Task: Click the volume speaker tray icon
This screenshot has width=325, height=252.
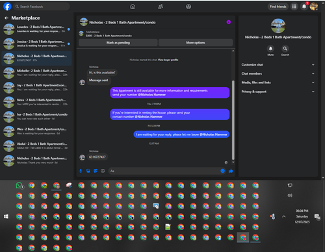Action: pos(290,195)
